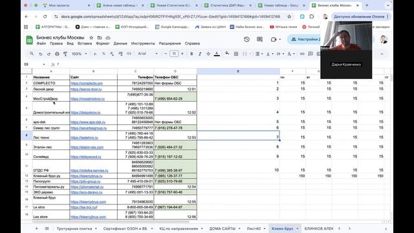Open the fill color bucket
This screenshot has height=233, width=414.
pyautogui.click(x=227, y=54)
